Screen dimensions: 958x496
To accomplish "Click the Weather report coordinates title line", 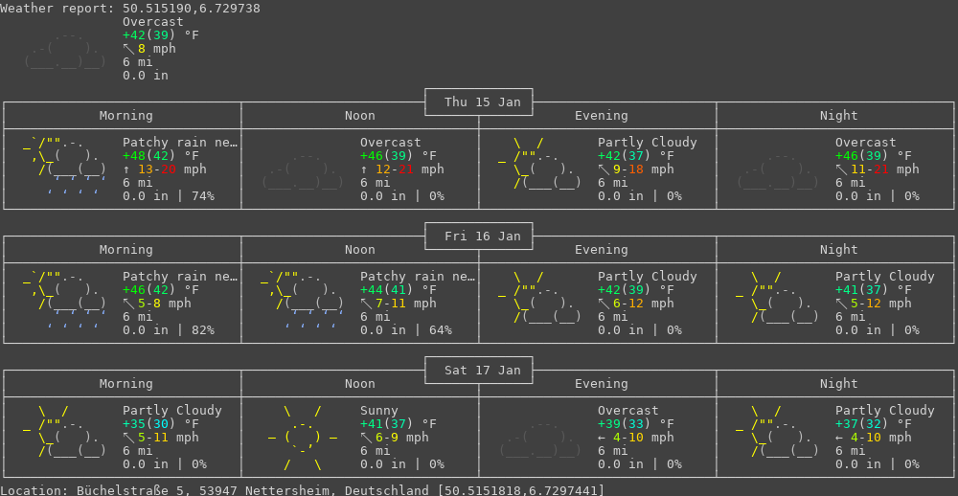I will point(130,9).
